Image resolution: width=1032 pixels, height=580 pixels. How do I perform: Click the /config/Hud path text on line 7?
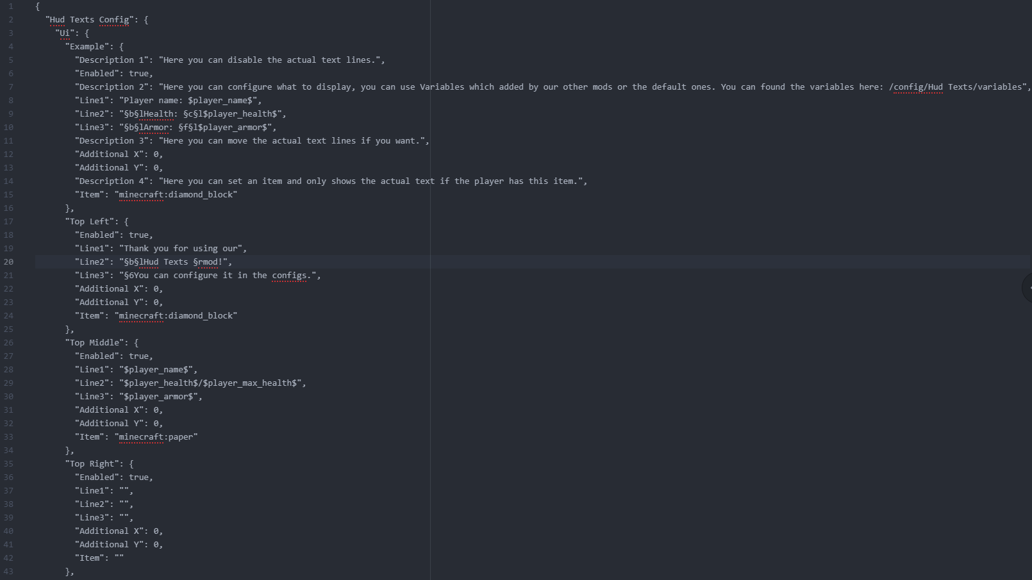[x=916, y=87]
